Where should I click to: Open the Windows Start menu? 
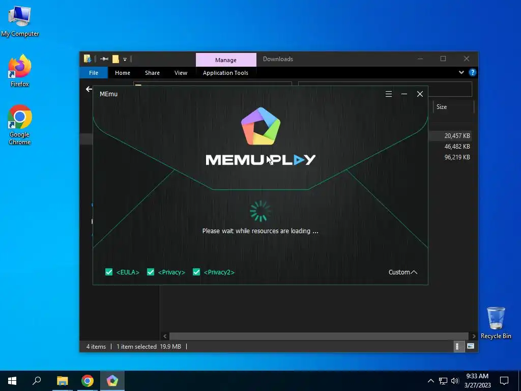coord(12,381)
